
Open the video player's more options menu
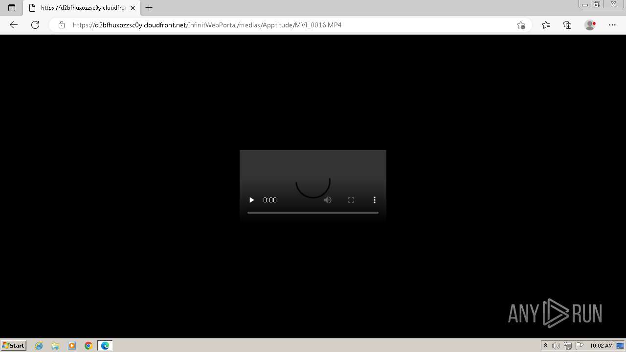click(375, 200)
